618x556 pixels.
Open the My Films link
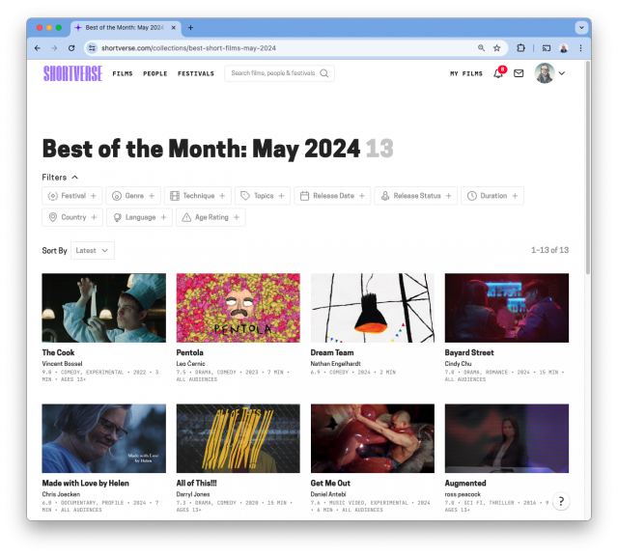466,73
